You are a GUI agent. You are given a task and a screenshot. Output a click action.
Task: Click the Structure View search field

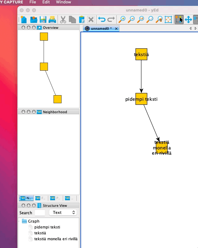coord(40,213)
